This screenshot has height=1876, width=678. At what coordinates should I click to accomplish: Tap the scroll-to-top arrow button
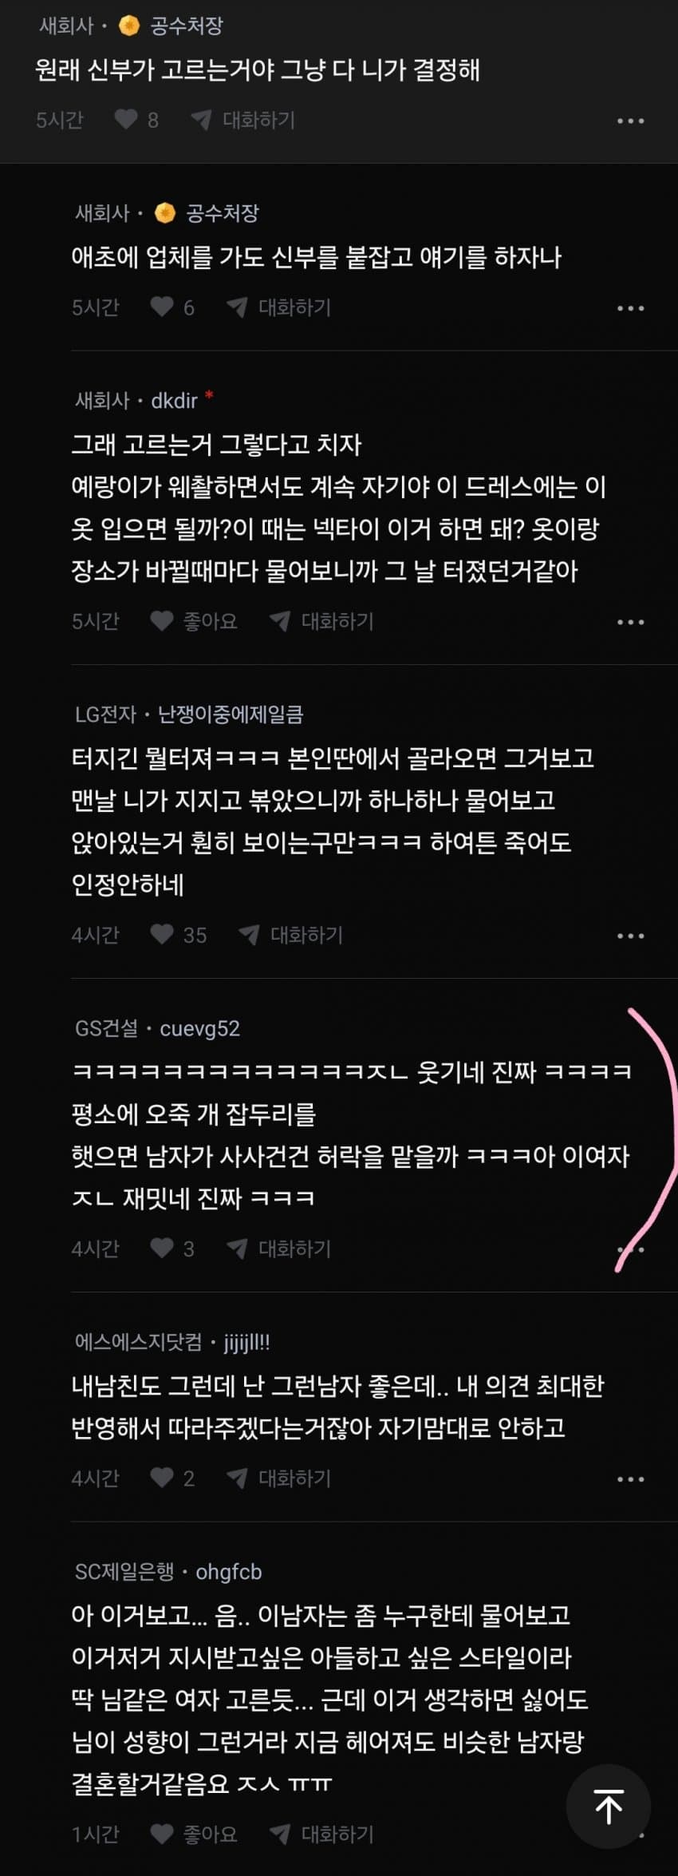pyautogui.click(x=609, y=1807)
